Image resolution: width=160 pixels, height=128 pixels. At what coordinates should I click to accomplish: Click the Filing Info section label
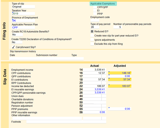(4, 31)
